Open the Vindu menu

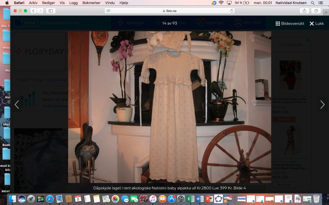110,3
